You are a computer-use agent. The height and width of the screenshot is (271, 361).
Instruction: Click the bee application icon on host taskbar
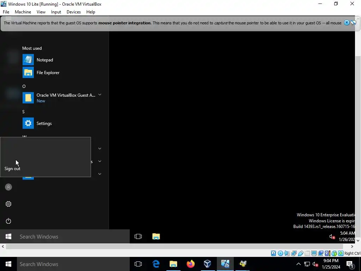(243, 264)
